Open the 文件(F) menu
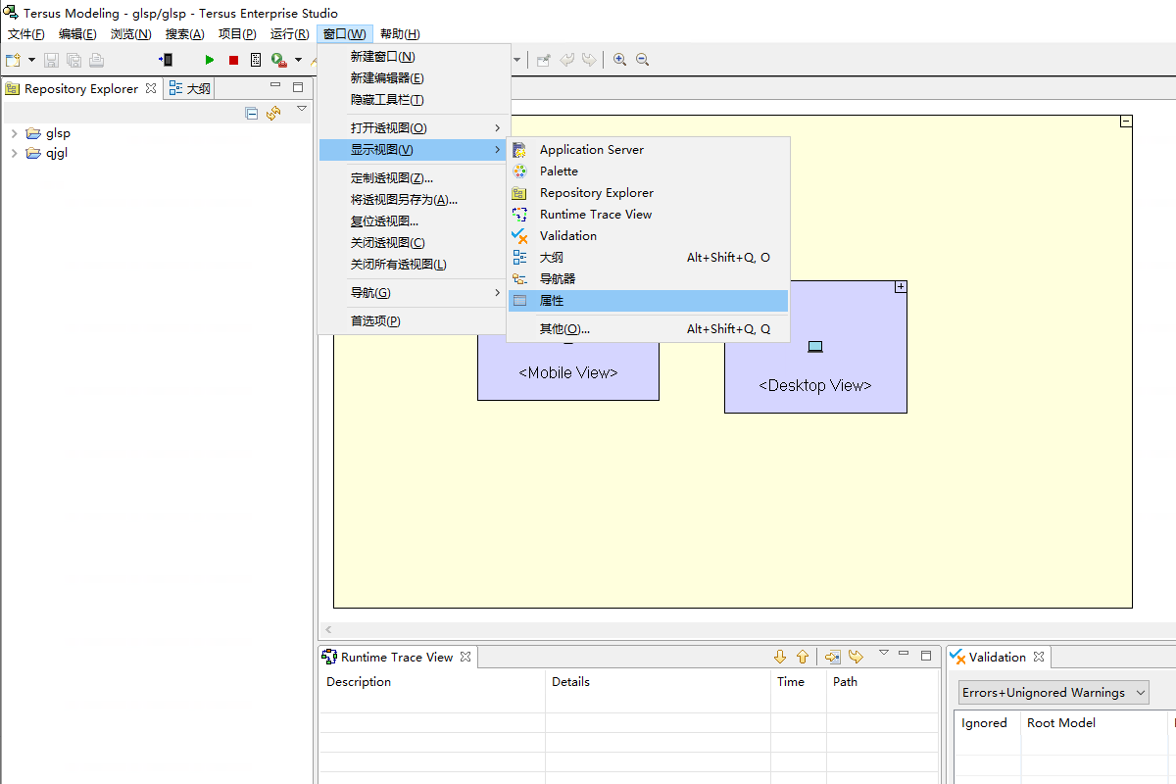 pos(26,34)
